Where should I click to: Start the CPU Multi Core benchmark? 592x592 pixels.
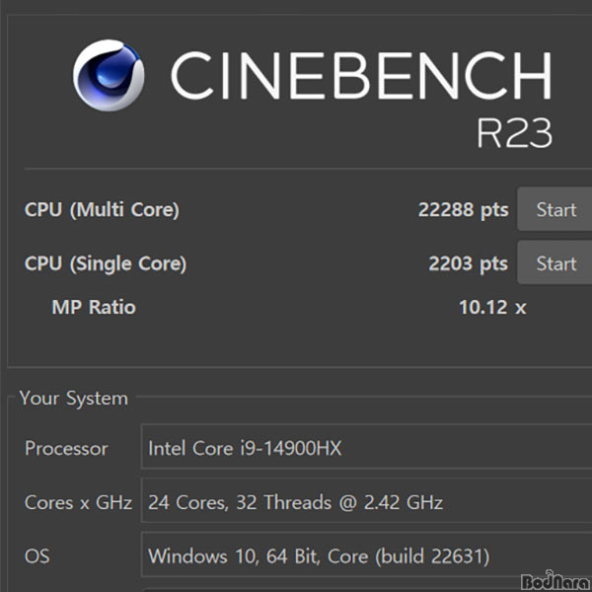pyautogui.click(x=555, y=209)
